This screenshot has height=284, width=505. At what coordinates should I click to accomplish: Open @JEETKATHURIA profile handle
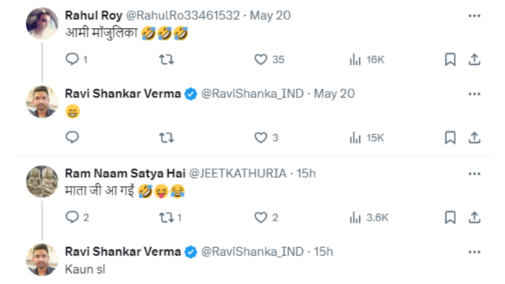pos(237,174)
